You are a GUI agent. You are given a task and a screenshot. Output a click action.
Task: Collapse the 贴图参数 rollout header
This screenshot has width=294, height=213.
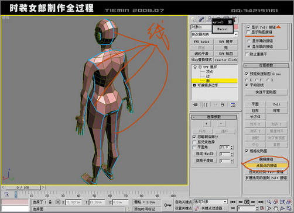266,65
